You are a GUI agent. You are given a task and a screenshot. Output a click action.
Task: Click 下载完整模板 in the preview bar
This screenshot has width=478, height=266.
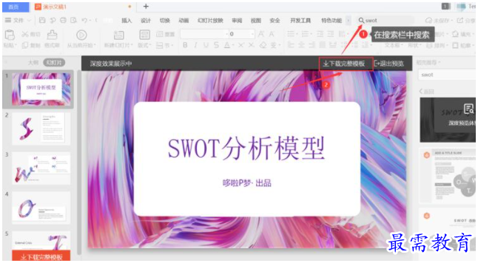(346, 64)
